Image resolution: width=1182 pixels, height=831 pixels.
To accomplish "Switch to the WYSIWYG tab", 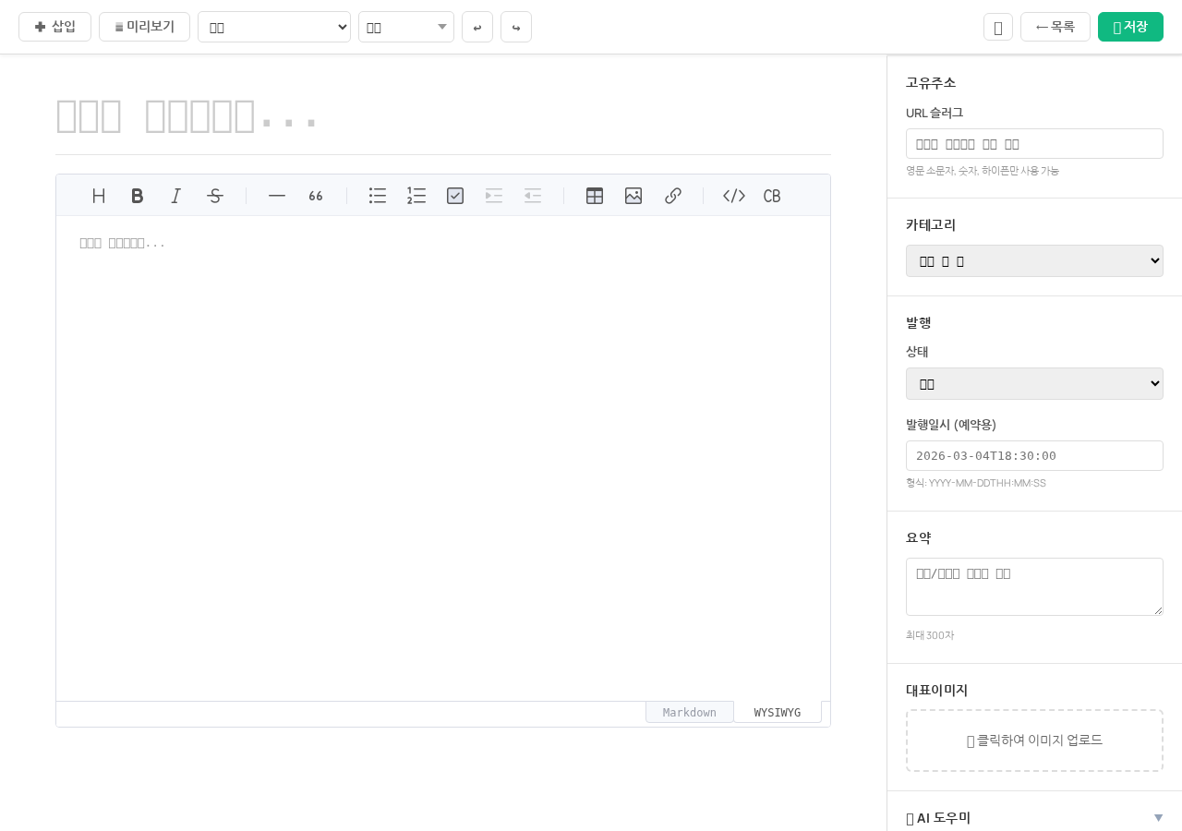I will pyautogui.click(x=778, y=712).
